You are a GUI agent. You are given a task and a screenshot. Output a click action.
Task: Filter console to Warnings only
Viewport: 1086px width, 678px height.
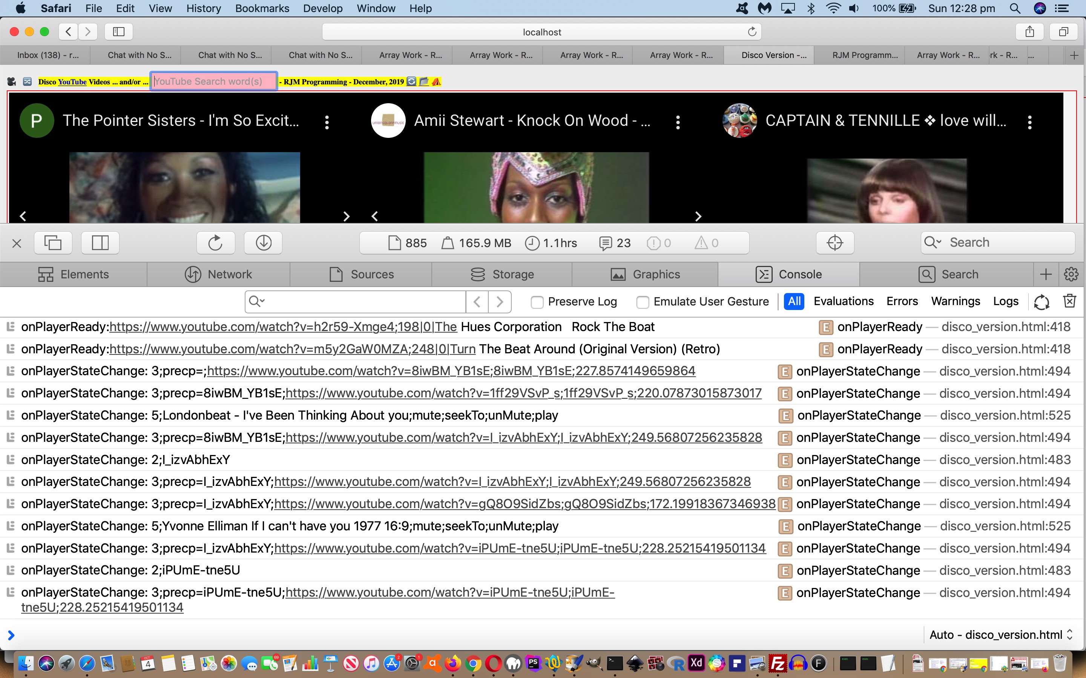point(956,301)
